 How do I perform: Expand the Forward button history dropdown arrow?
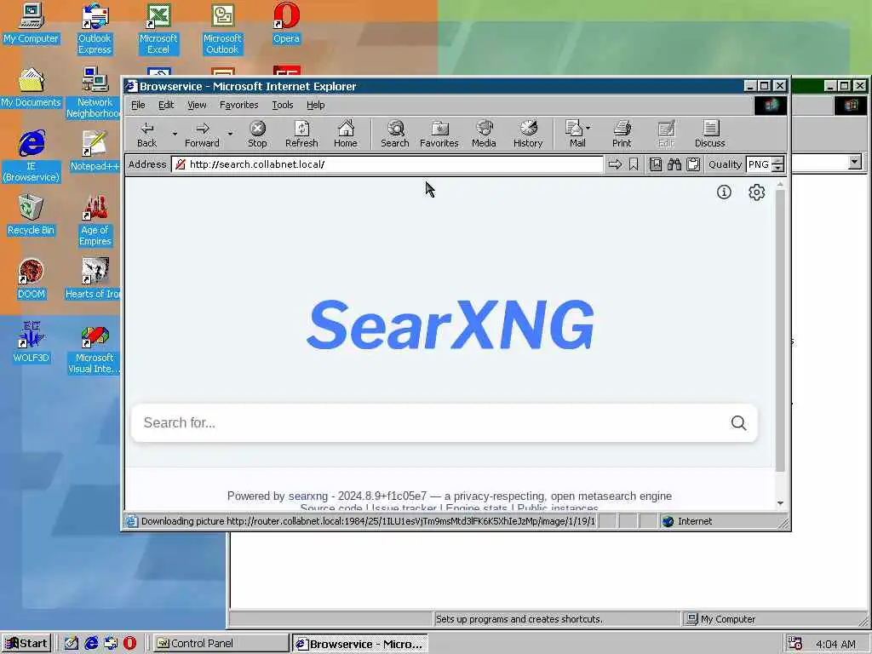230,134
